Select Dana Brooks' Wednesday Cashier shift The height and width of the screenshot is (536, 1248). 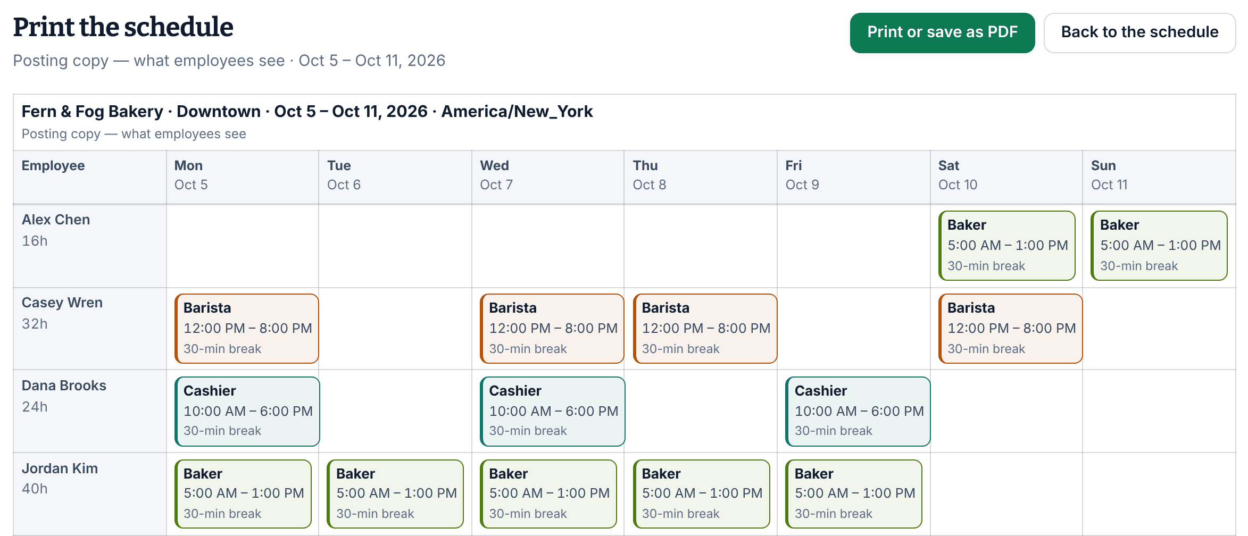pyautogui.click(x=553, y=412)
